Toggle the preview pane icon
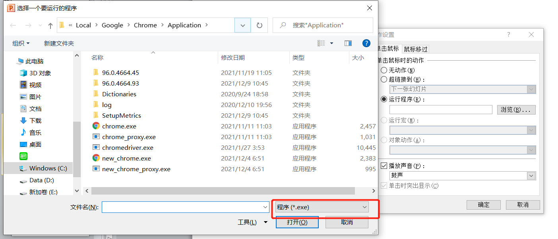Screen dimensions: 558x239 coord(348,43)
